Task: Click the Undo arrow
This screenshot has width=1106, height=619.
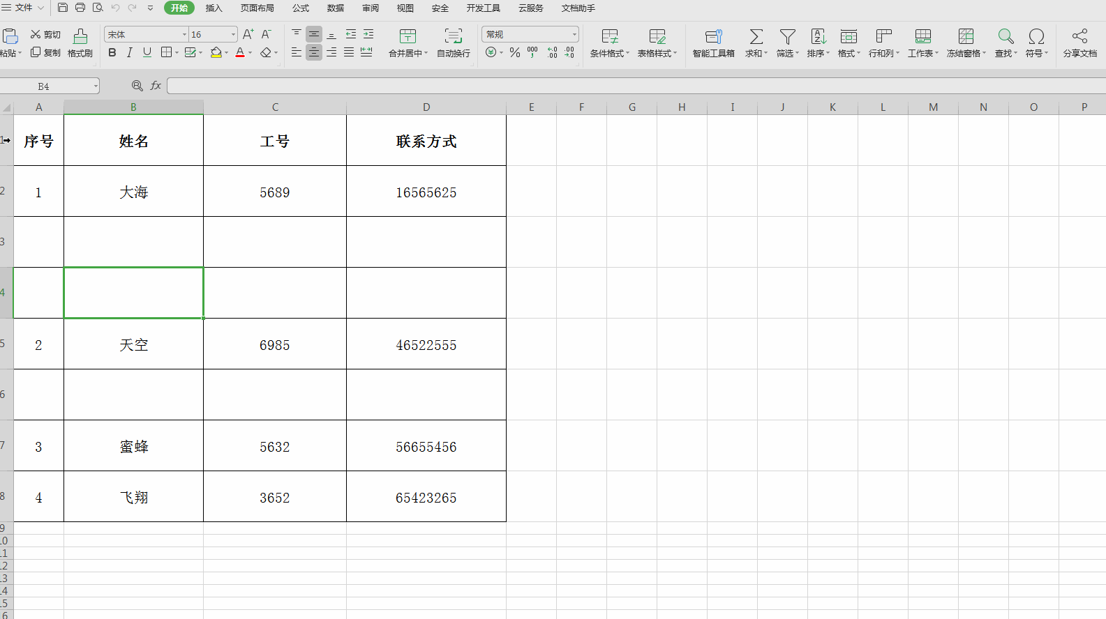Action: click(115, 8)
